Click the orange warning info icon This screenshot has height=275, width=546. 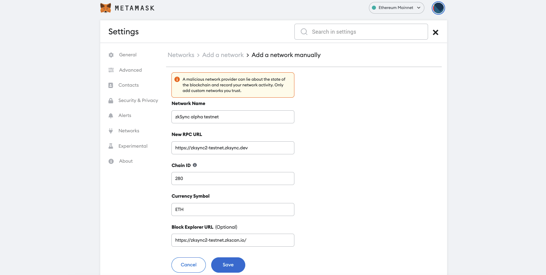click(x=177, y=79)
